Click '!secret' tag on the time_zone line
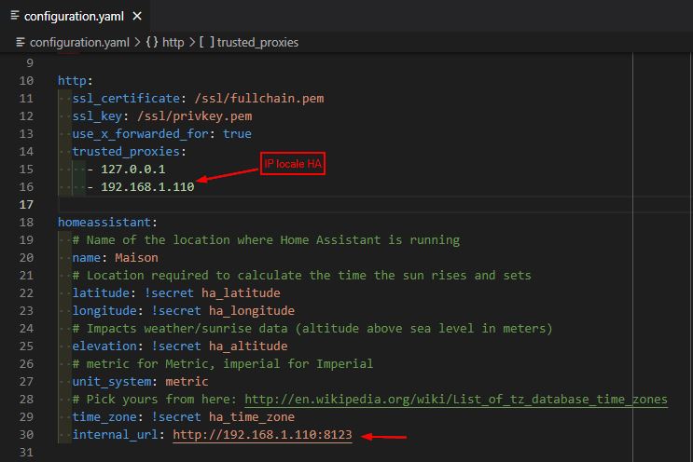693x462 pixels. tap(176, 417)
